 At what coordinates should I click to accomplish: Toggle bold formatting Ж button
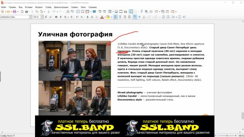[56, 17]
